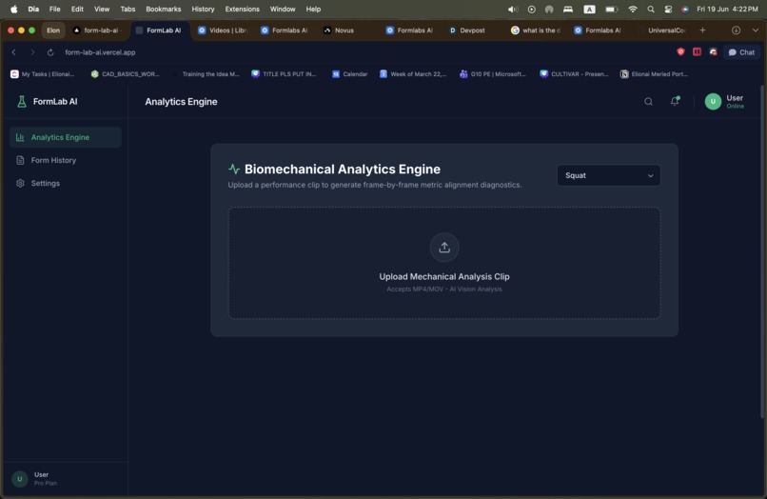Switch to the Devpost browser tab
The image size is (767, 499).
point(472,30)
